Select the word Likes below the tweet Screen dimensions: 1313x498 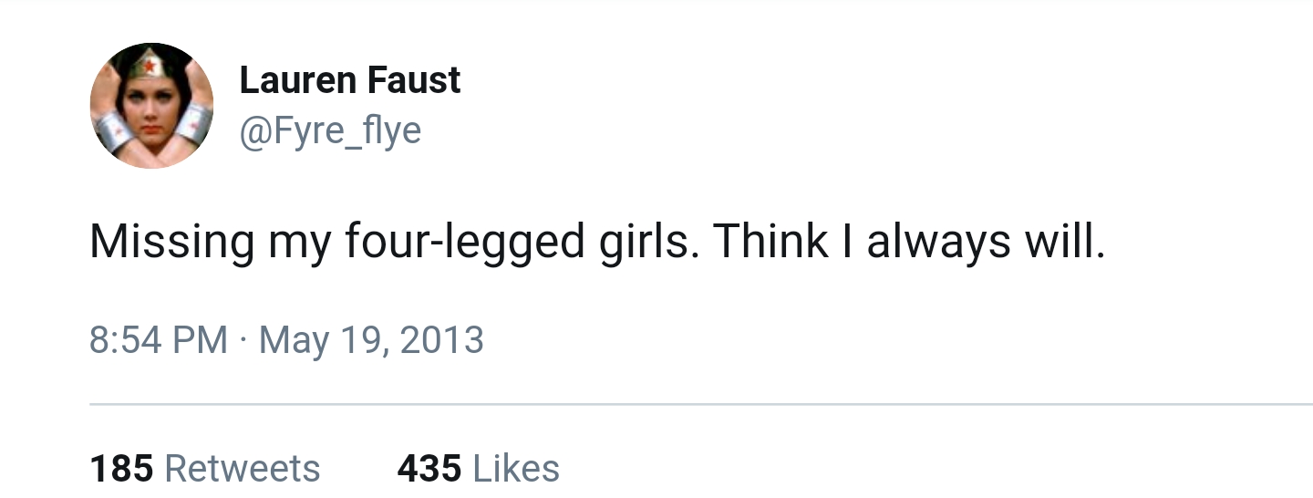(516, 468)
